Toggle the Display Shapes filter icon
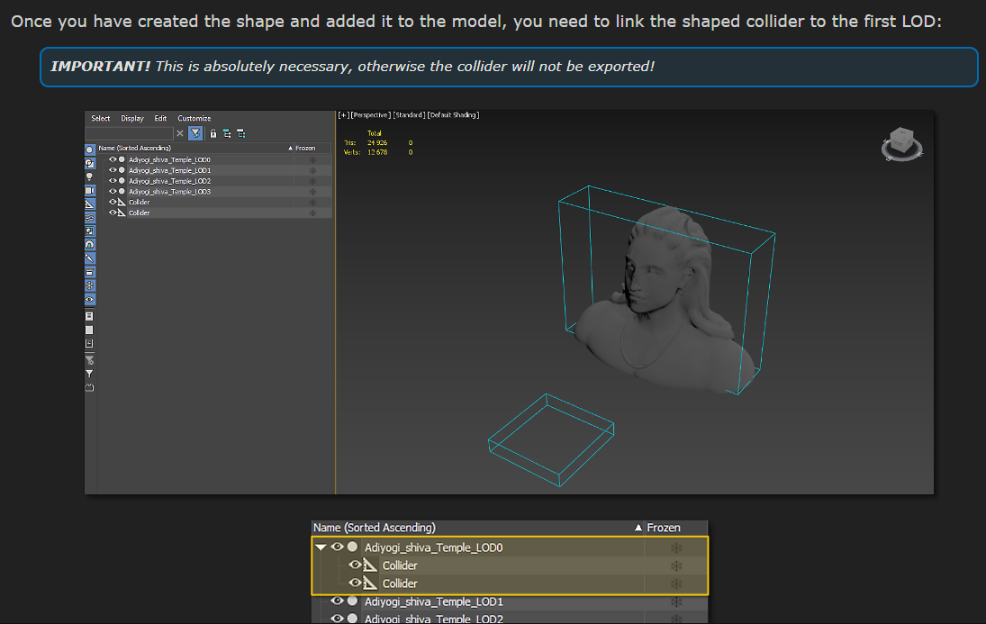 tap(89, 164)
